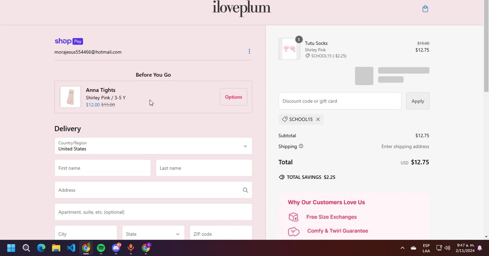Click the Total Savings tag icon
Screen dimensions: 489x256
pos(282,177)
